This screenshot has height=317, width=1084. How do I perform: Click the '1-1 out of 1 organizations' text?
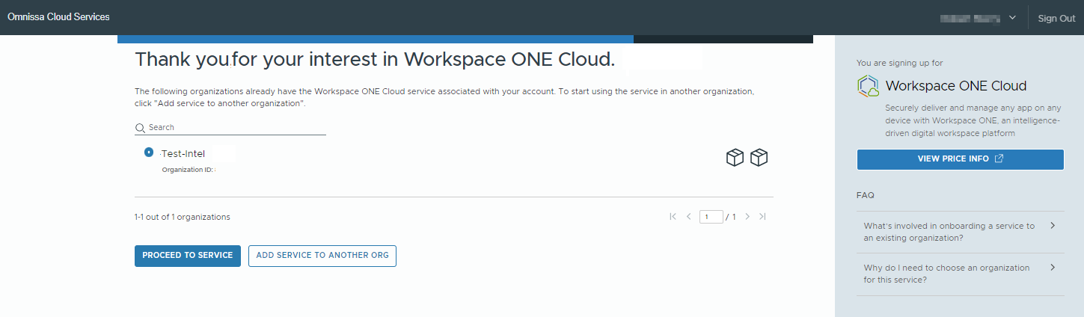click(183, 217)
